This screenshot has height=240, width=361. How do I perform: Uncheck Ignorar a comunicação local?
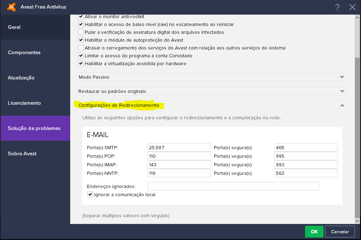point(90,195)
